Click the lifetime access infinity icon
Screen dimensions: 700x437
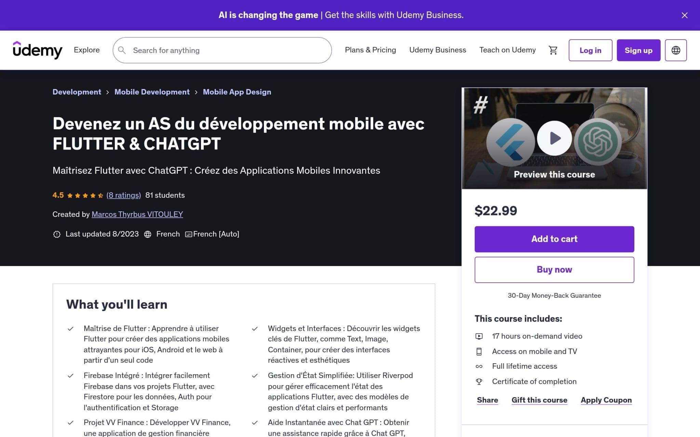pos(479,366)
